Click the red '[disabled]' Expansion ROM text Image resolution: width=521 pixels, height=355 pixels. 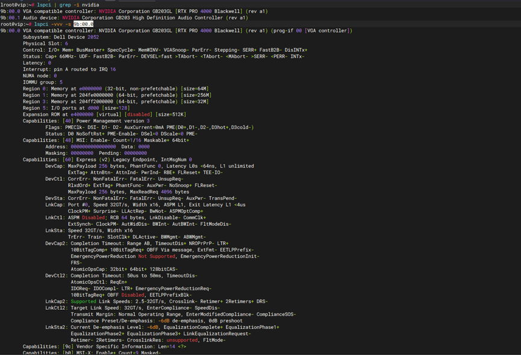pos(139,115)
